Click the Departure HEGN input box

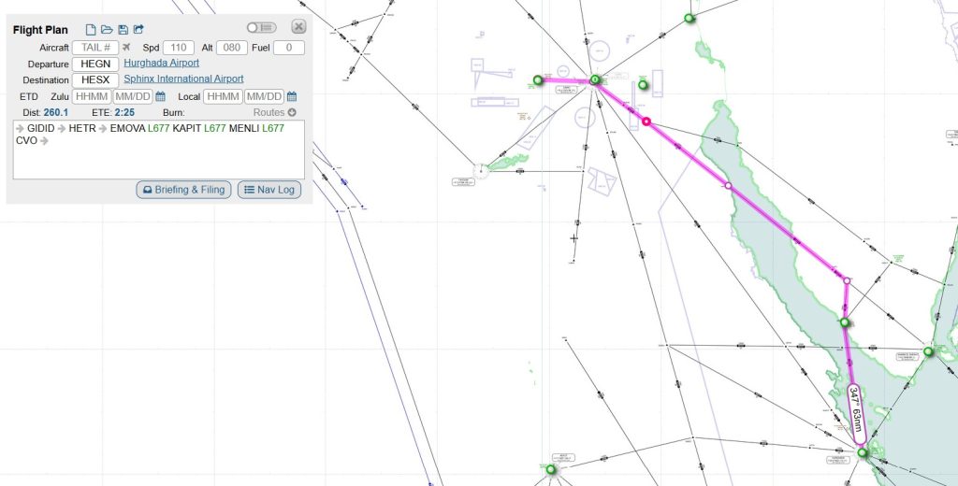(95, 64)
